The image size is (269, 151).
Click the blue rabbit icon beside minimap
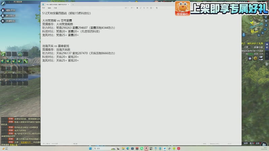coord(244,35)
